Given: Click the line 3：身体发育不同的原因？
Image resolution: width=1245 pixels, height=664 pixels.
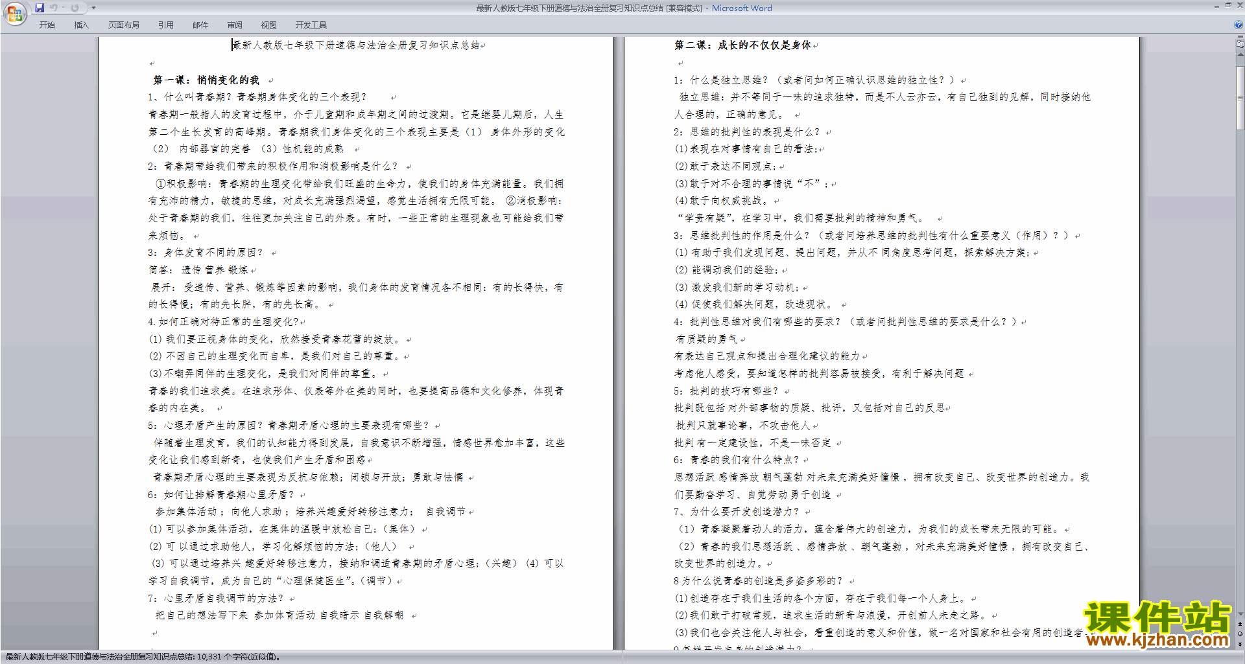Looking at the screenshot, I should tap(206, 253).
